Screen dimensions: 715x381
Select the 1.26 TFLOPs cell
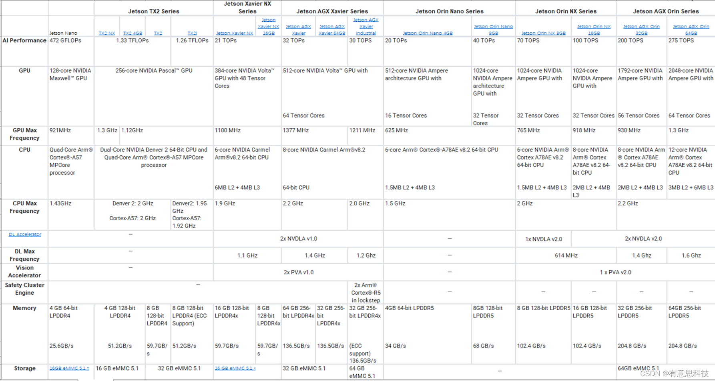click(192, 40)
